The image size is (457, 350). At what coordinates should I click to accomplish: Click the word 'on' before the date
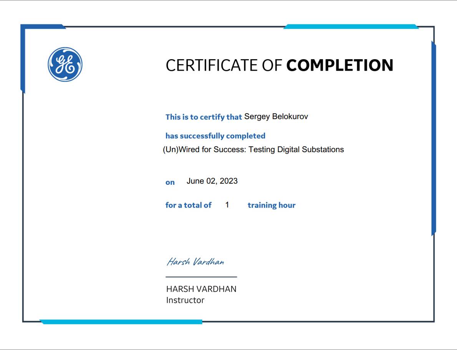(x=170, y=182)
